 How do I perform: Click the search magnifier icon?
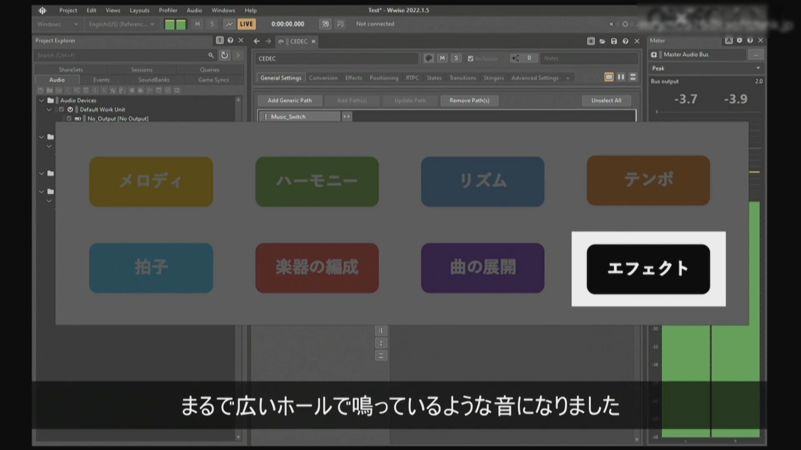point(211,55)
